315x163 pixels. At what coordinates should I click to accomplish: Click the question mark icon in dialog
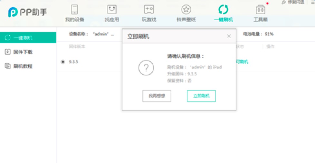coord(146,68)
